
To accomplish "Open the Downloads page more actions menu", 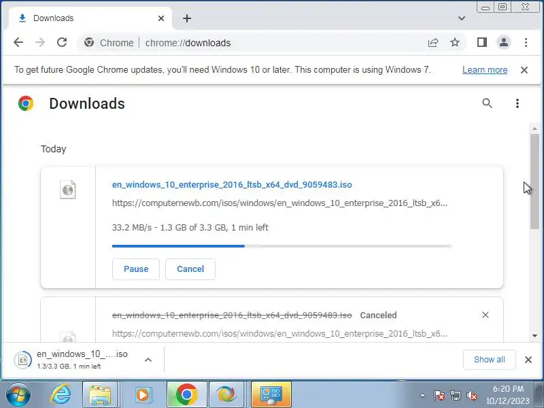I will coord(517,103).
